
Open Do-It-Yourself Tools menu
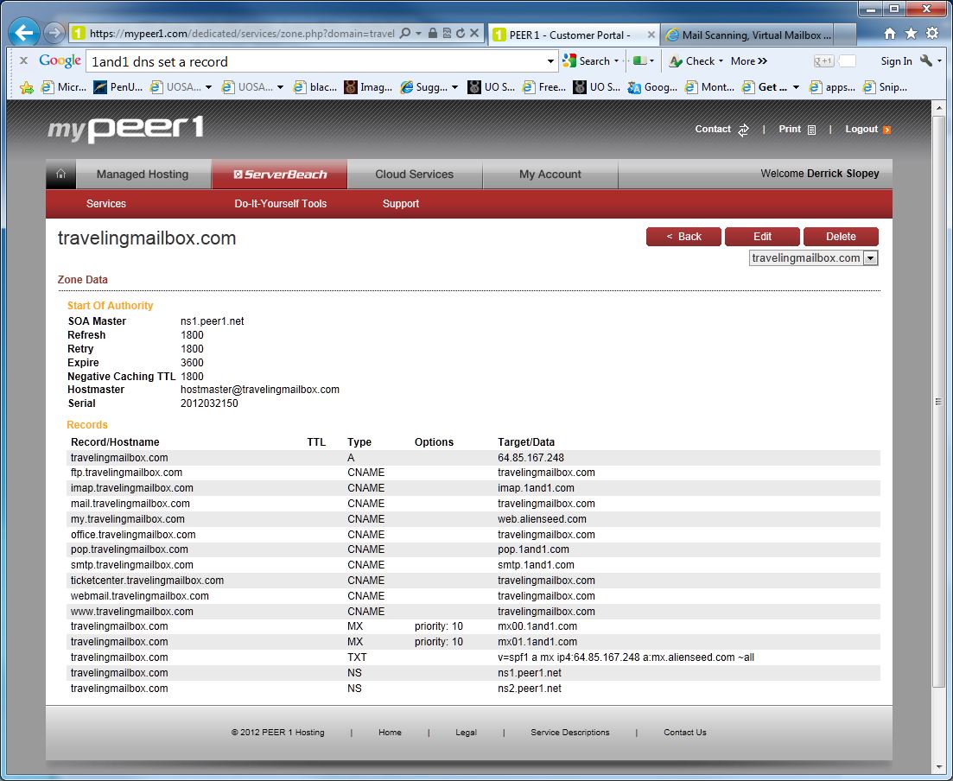pos(280,204)
